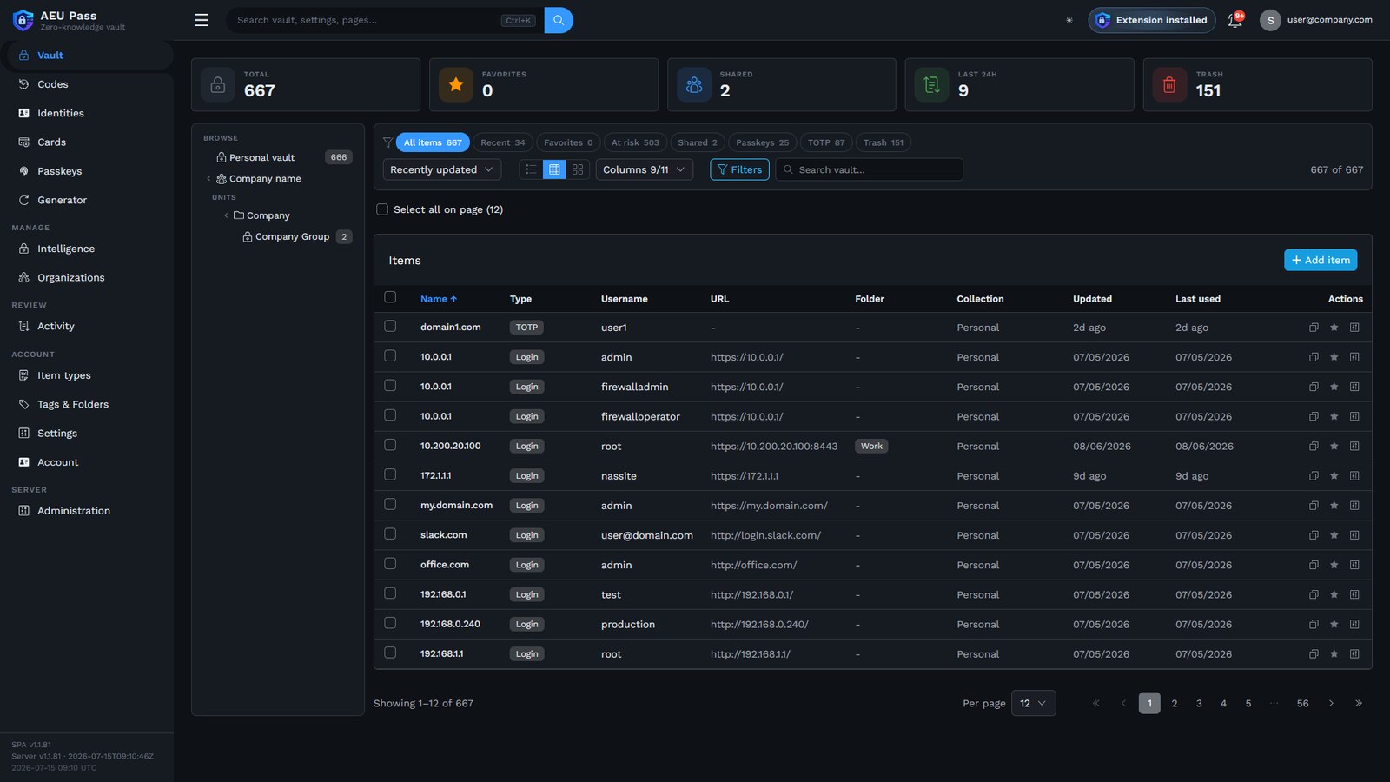Tick the 192.168.1.1 row checkbox

(390, 653)
